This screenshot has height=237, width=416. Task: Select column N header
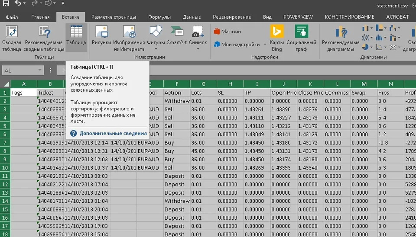(390, 84)
